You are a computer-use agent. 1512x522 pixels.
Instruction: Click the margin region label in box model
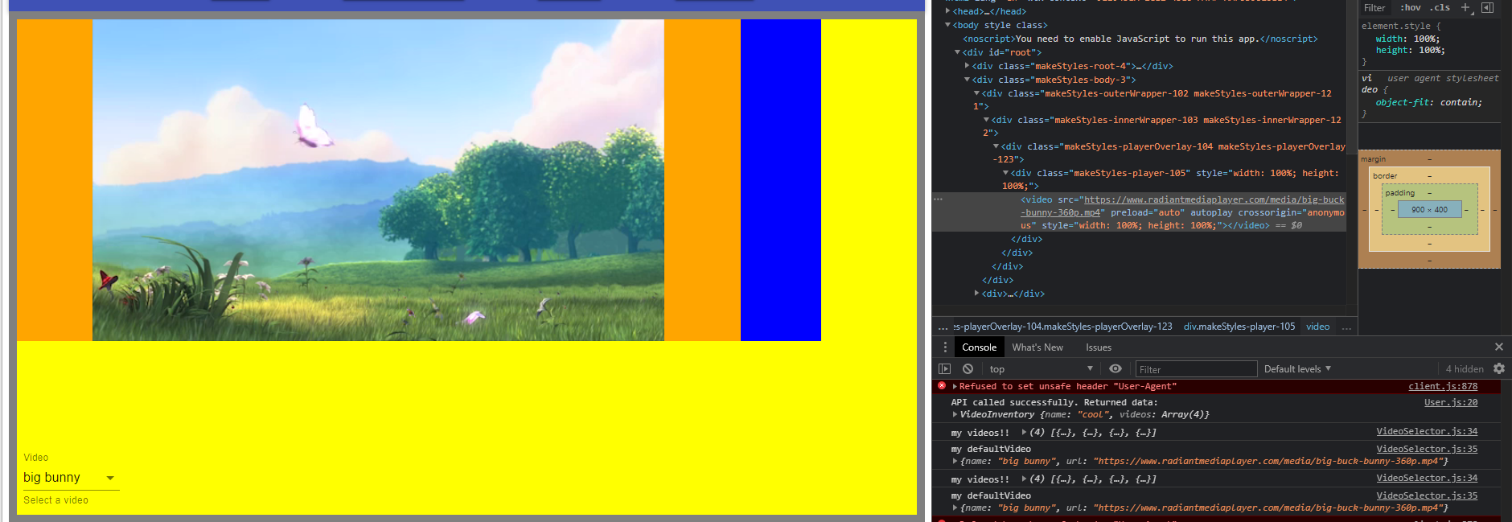click(1373, 159)
